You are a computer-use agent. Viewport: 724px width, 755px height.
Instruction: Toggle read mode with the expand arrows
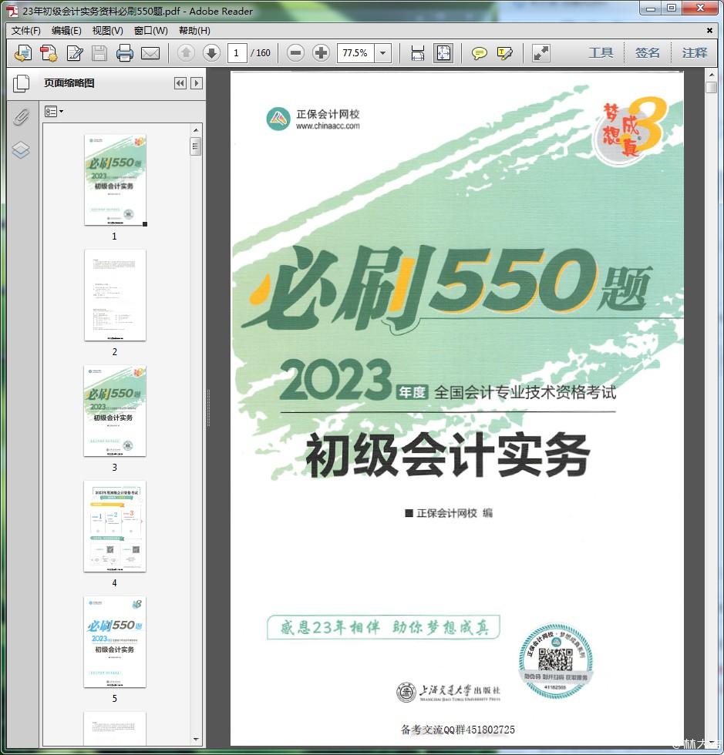tap(541, 53)
